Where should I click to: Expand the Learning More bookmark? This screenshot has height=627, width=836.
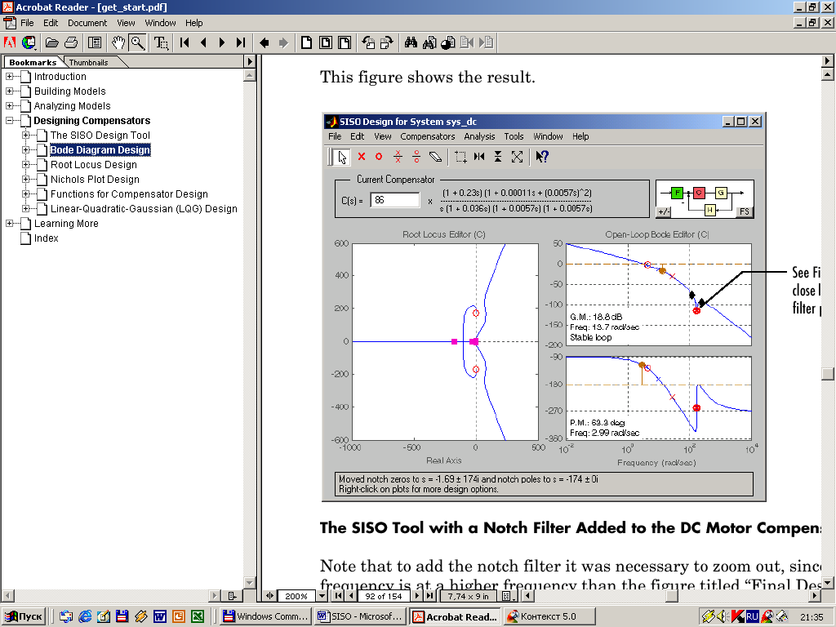(x=10, y=224)
